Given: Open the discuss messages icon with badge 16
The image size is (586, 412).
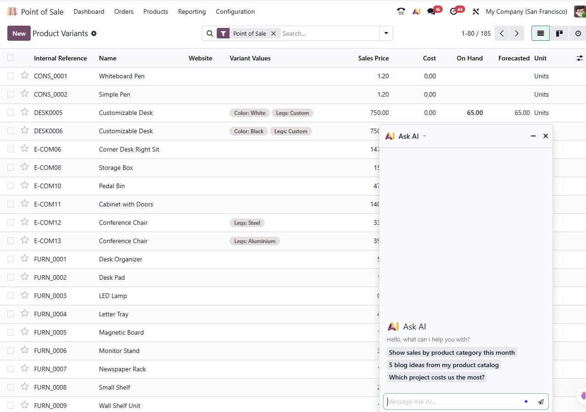Looking at the screenshot, I should (431, 11).
